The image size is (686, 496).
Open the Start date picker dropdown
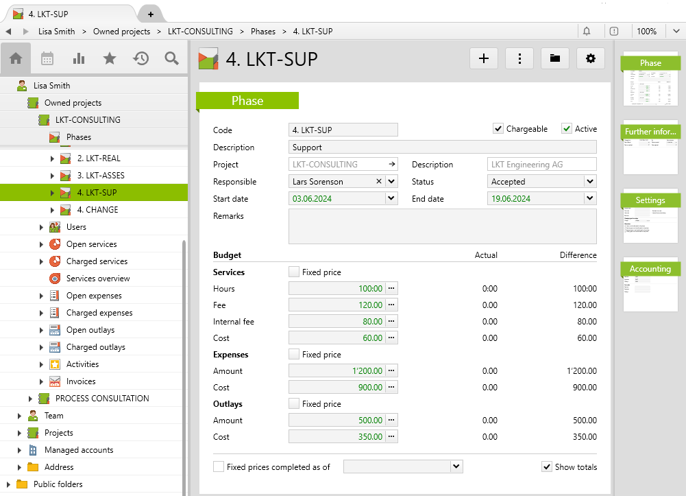click(x=391, y=199)
